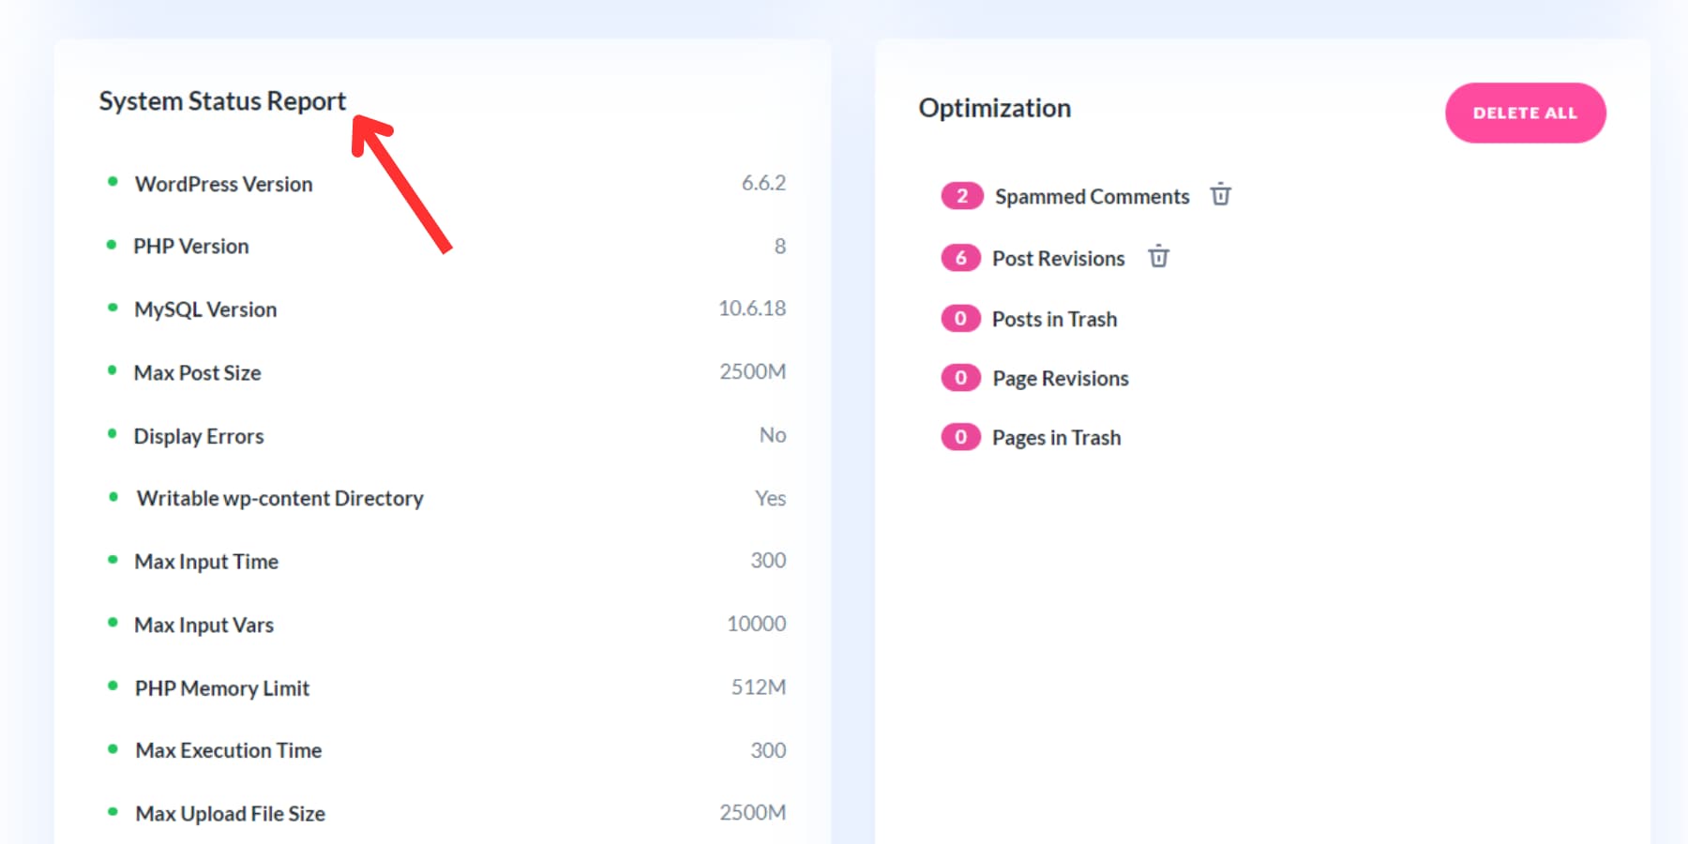This screenshot has height=844, width=1688.
Task: Click the green dot beside Writable wp-content Directory
Action: coord(113,495)
